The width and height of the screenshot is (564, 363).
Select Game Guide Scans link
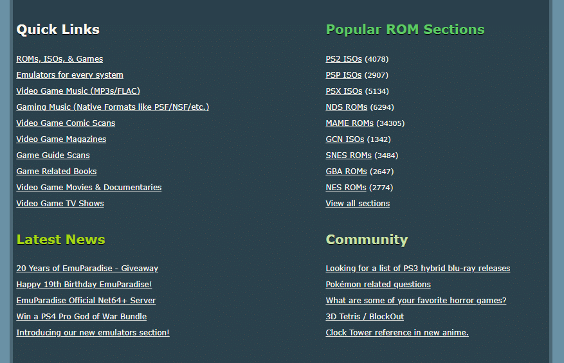(53, 155)
